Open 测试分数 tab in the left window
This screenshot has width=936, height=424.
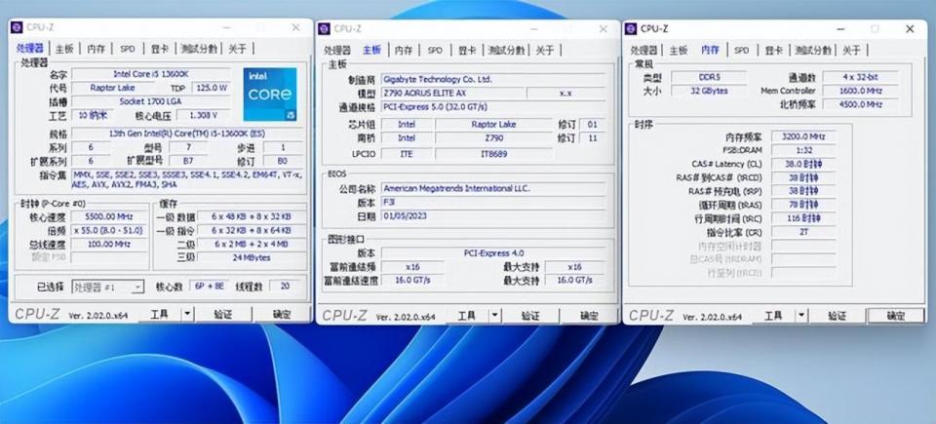[199, 49]
